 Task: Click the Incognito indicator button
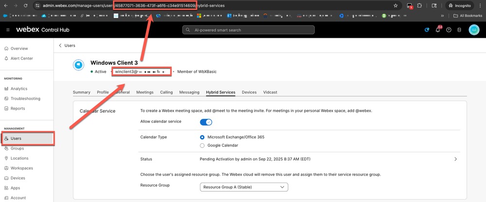[x=460, y=5]
